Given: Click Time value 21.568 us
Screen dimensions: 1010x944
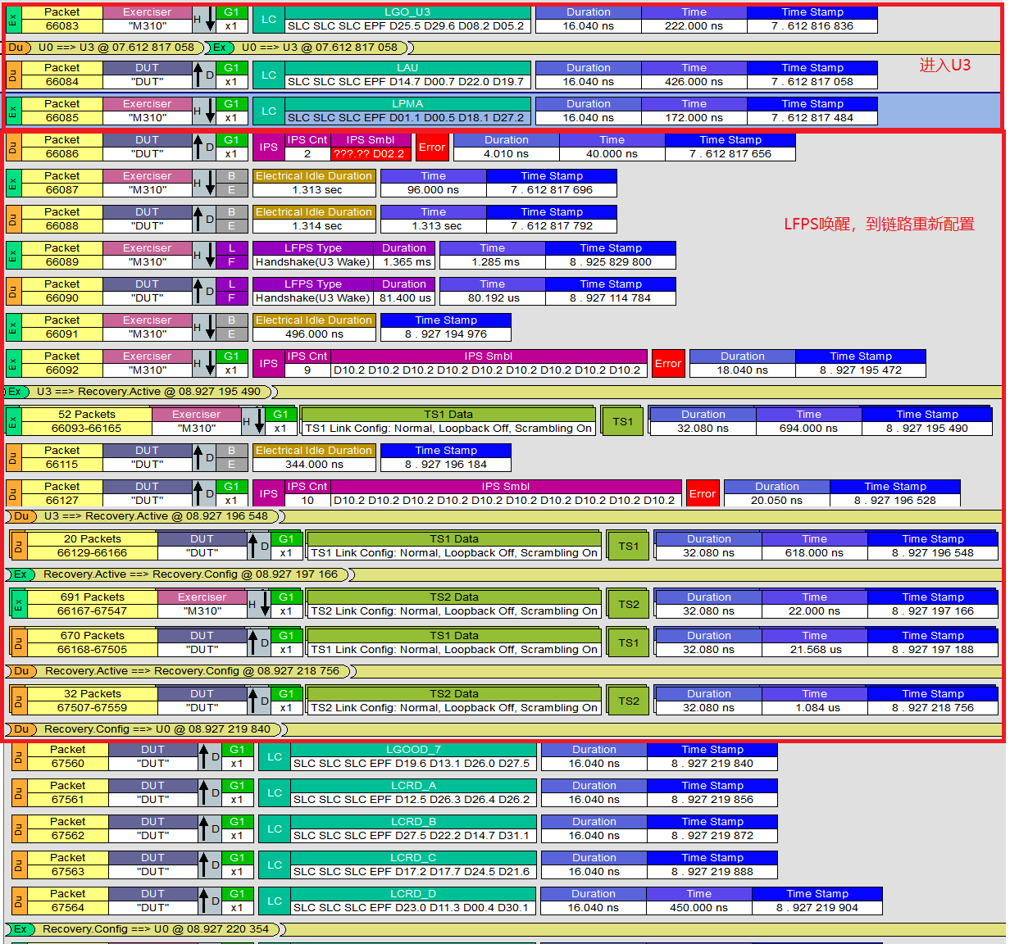Looking at the screenshot, I should [x=814, y=643].
